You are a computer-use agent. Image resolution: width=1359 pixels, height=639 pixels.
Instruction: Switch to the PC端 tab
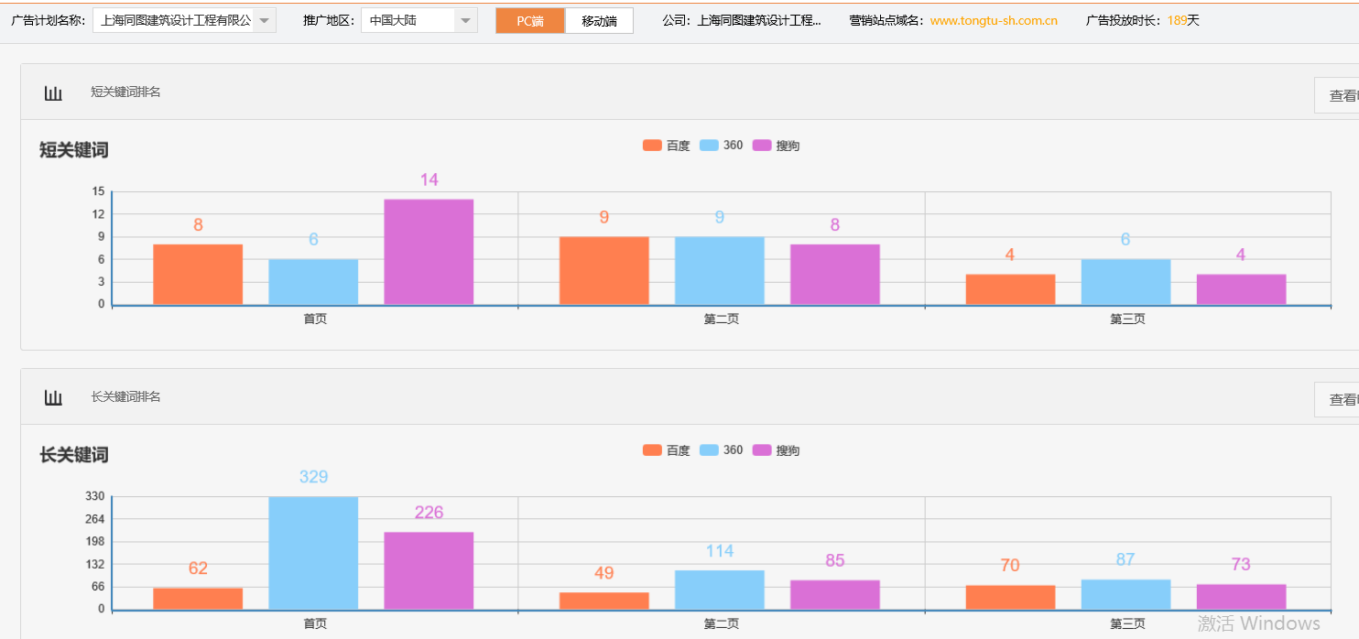click(529, 18)
